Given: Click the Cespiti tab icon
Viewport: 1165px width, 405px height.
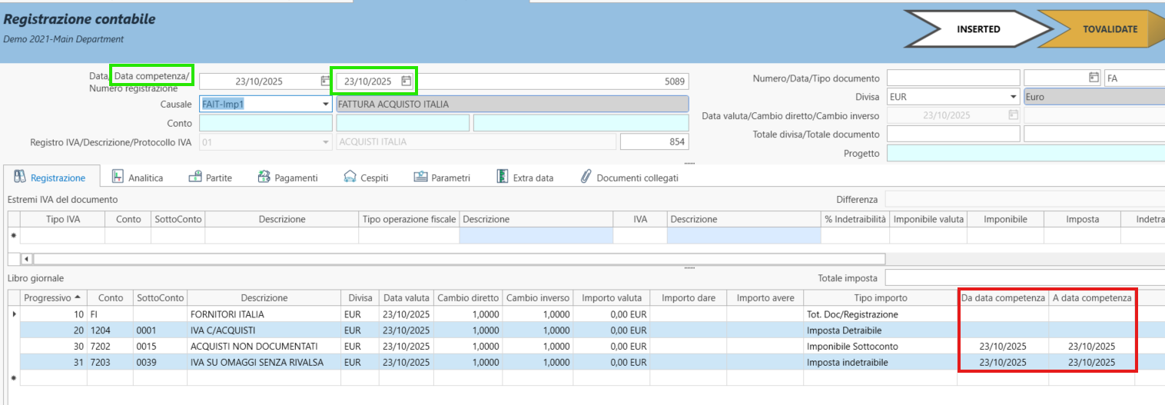Looking at the screenshot, I should [350, 178].
